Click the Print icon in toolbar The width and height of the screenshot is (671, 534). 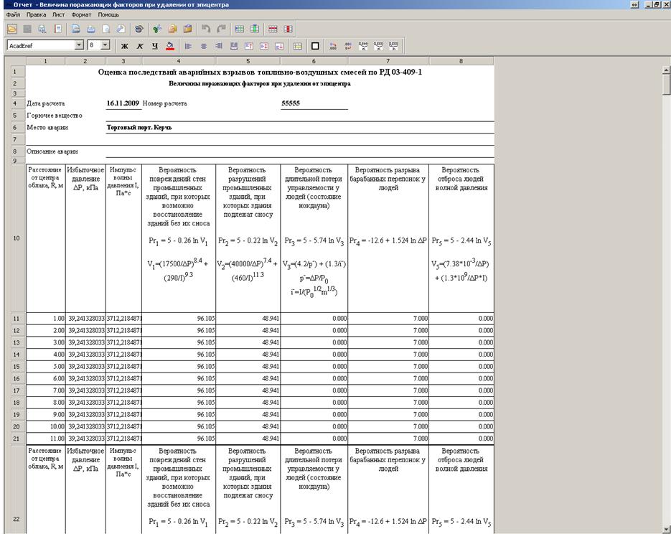91,29
